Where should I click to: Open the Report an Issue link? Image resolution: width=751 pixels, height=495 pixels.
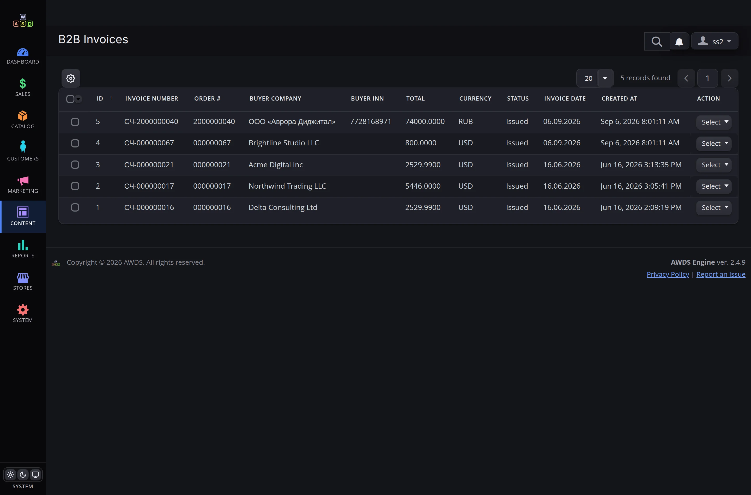coord(721,274)
